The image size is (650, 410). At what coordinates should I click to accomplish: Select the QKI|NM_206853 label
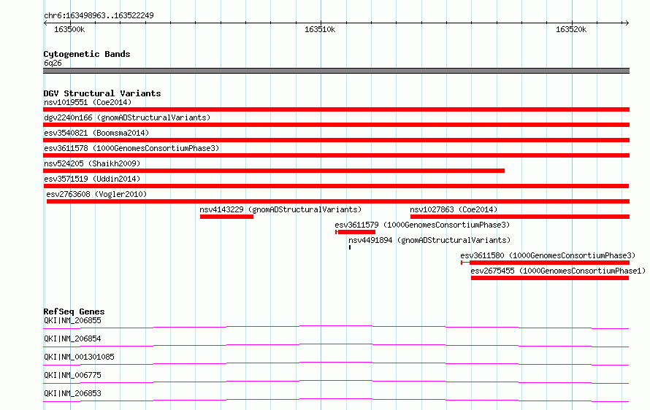72,393
